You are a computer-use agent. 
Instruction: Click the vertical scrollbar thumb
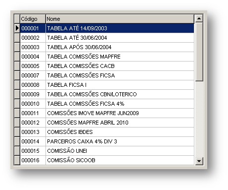click(199, 52)
